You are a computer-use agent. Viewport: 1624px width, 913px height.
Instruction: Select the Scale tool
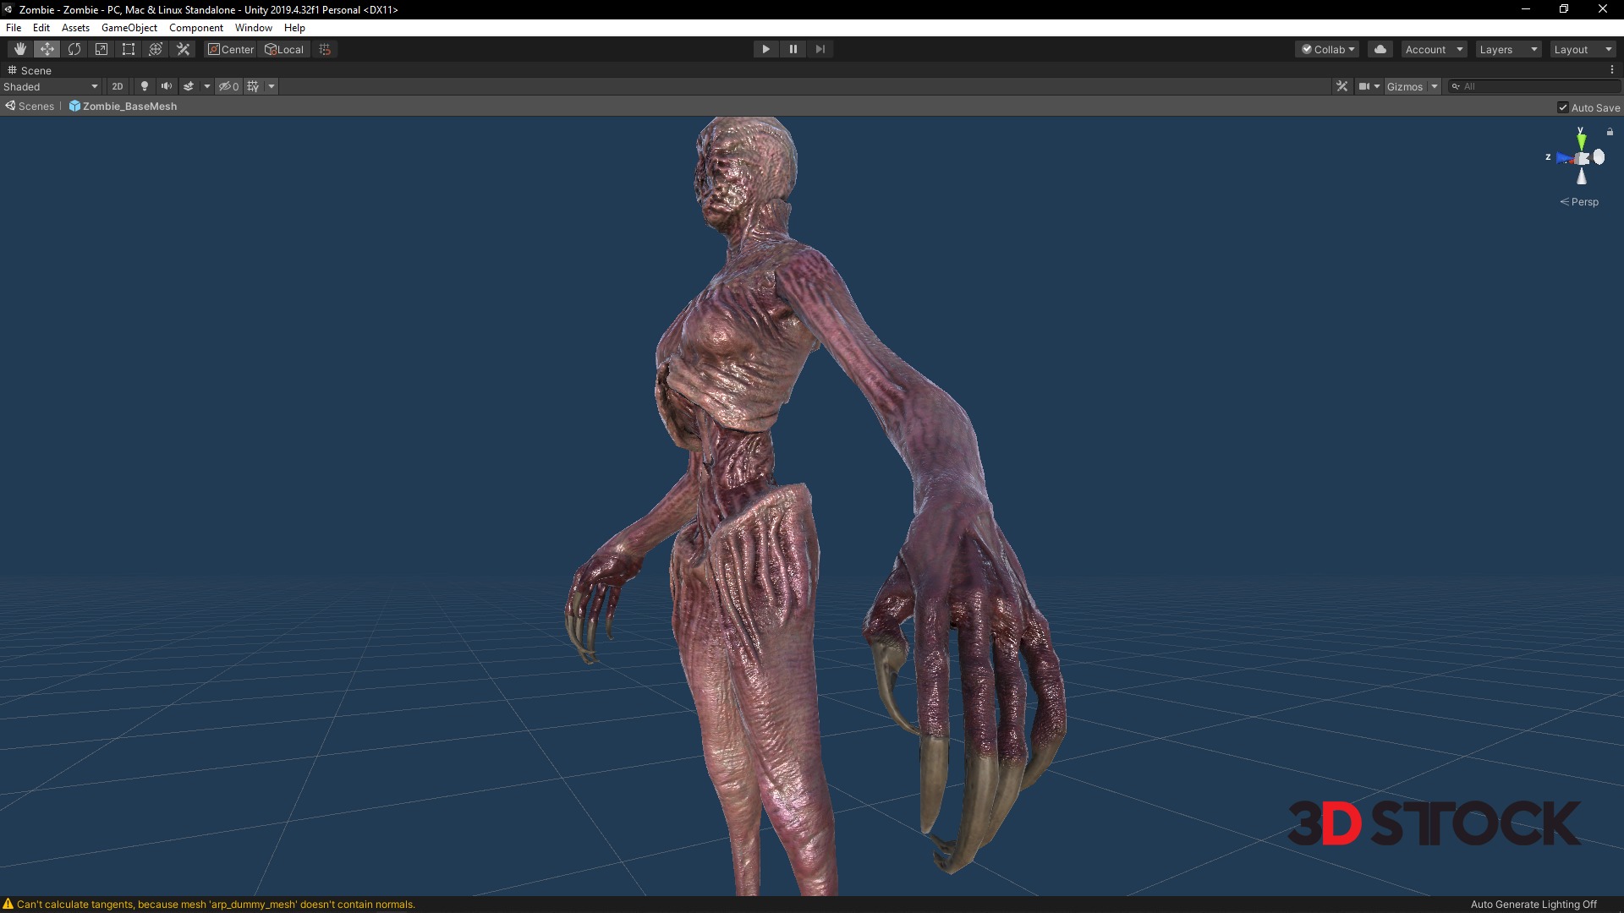click(101, 49)
